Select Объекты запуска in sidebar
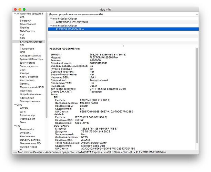 pyautogui.click(x=30, y=140)
